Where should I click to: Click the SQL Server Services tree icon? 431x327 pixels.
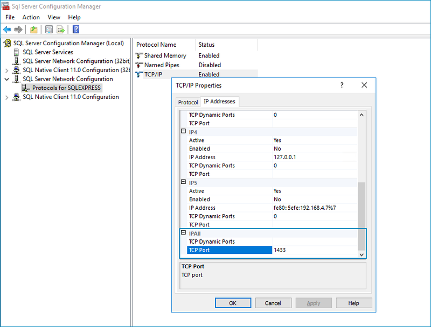17,52
